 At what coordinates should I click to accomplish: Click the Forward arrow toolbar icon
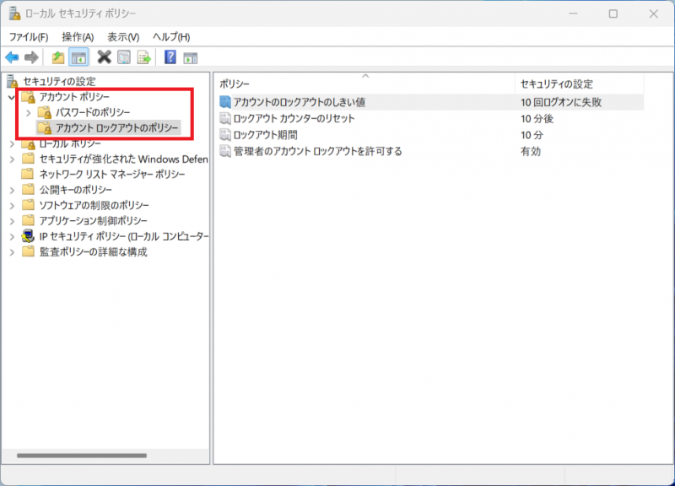pyautogui.click(x=31, y=57)
